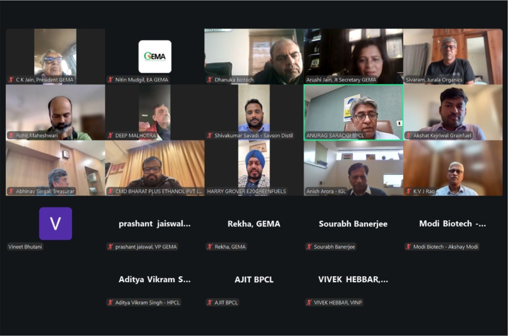Click muted mic icon beside C K Jain
The width and height of the screenshot is (508, 336).
[11, 80]
